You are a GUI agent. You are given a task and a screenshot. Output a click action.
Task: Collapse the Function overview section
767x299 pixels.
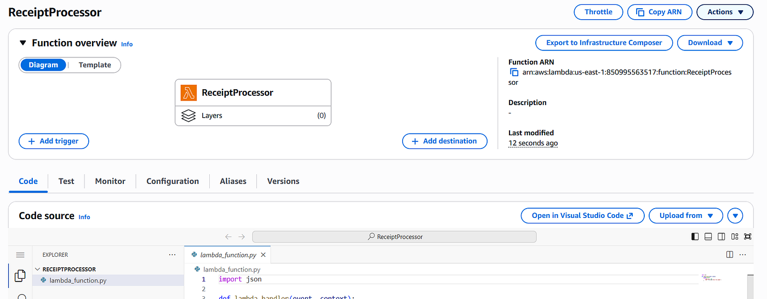pyautogui.click(x=22, y=43)
